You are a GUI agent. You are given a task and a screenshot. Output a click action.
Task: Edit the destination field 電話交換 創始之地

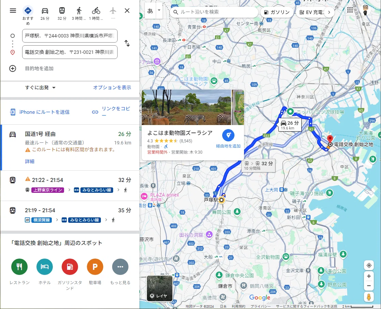tap(70, 52)
